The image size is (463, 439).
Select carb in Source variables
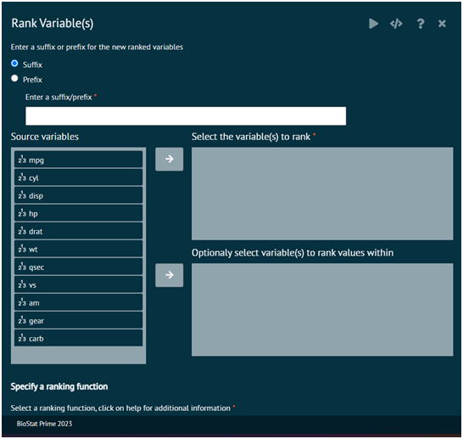78,338
